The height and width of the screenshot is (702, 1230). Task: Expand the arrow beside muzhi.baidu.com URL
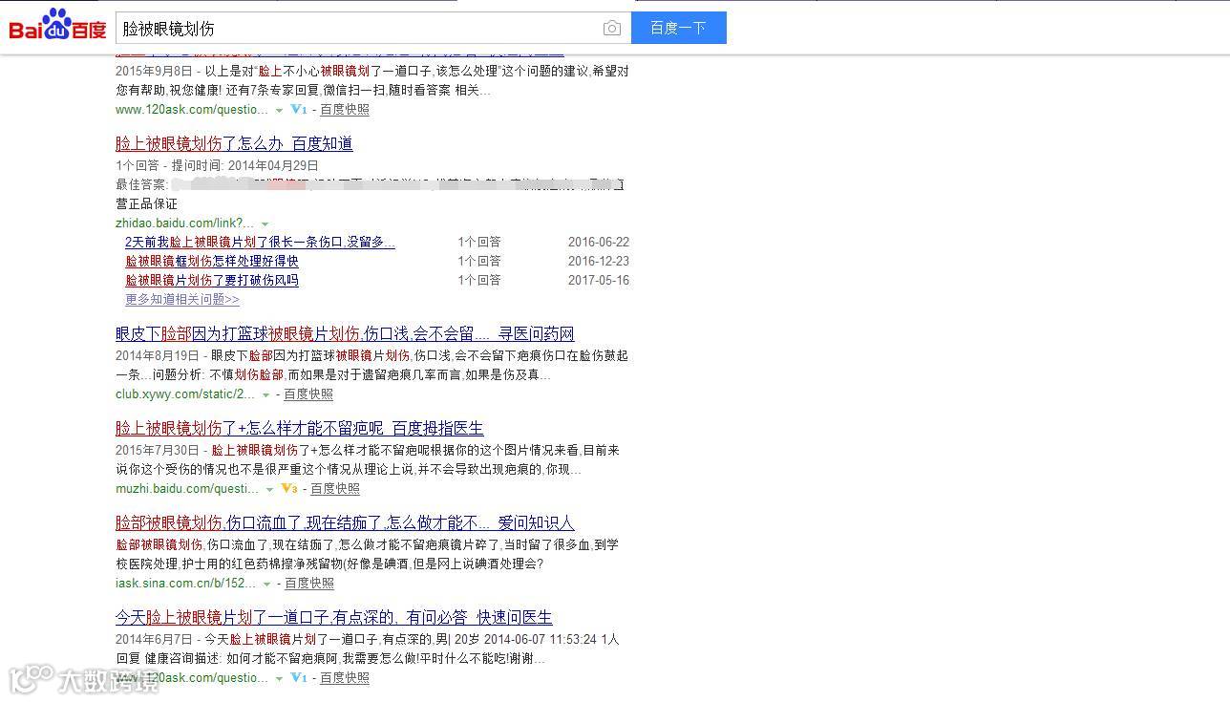coord(269,489)
